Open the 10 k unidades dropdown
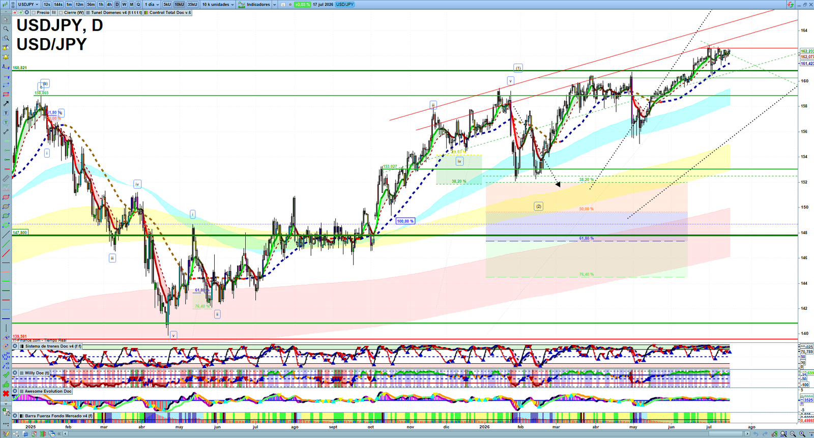This screenshot has width=814, height=438. (x=218, y=5)
